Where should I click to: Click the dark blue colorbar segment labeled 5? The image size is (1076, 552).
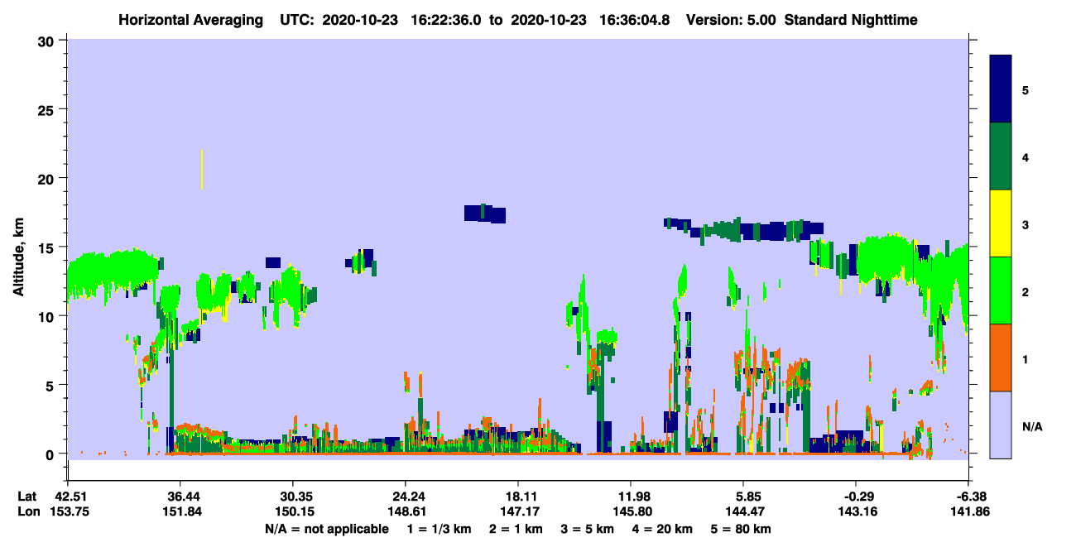coord(1001,89)
